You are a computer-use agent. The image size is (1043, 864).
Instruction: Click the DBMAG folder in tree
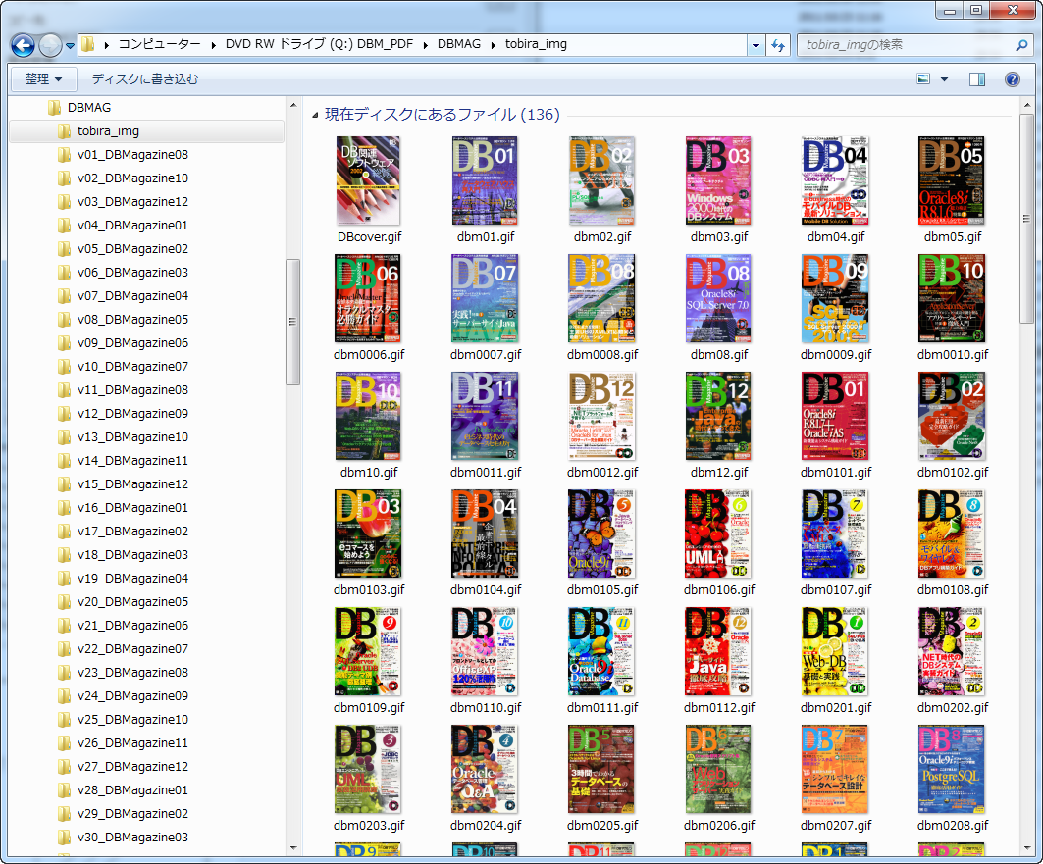tap(88, 108)
